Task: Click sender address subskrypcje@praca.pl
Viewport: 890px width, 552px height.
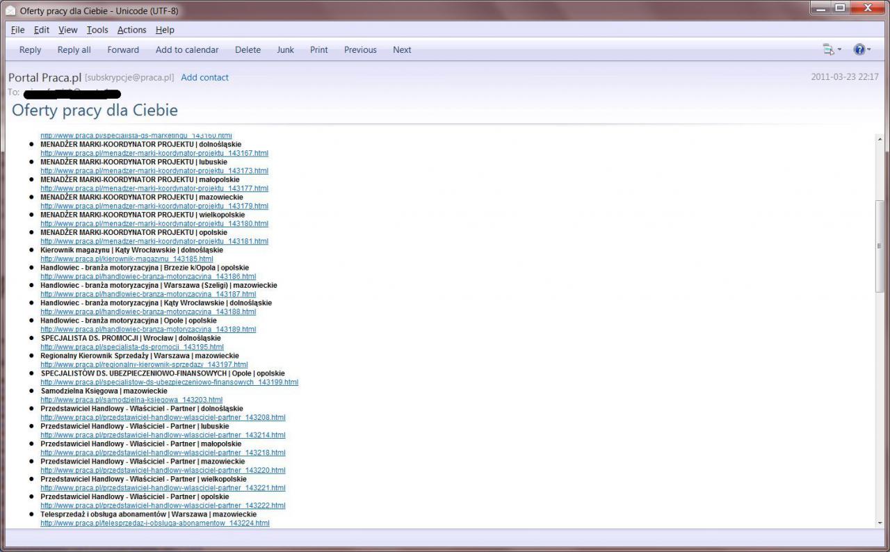Action: point(129,77)
